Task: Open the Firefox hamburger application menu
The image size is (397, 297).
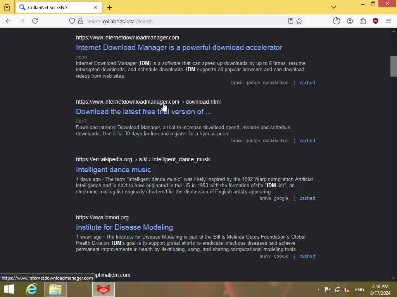Action: 388,21
